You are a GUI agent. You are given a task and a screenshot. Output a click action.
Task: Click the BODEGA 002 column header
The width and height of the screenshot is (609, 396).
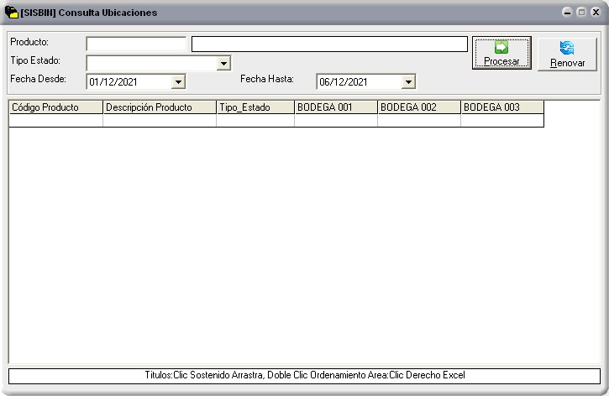click(418, 107)
